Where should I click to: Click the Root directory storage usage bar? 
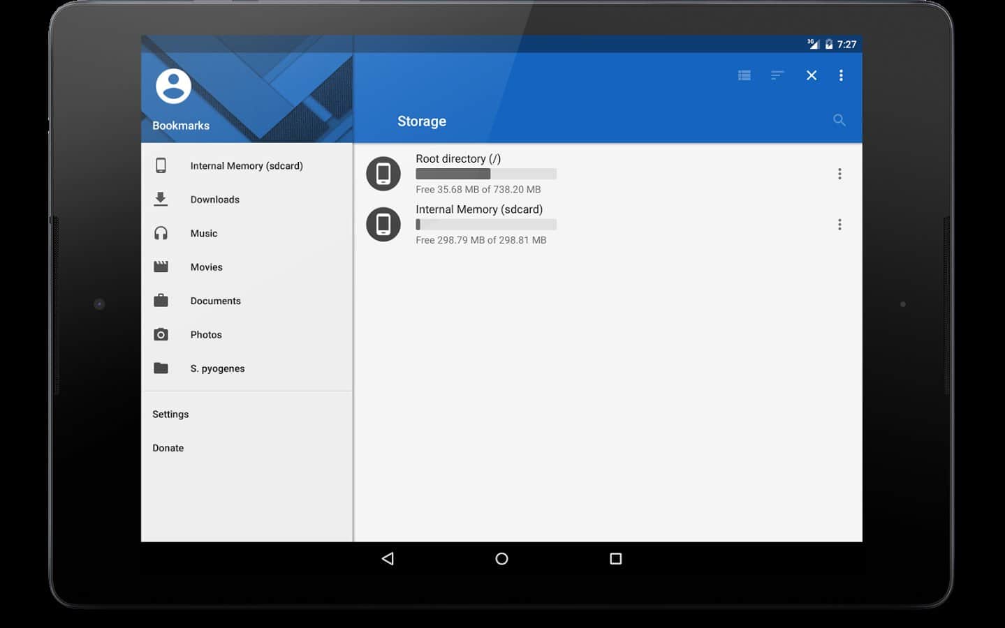pyautogui.click(x=485, y=174)
